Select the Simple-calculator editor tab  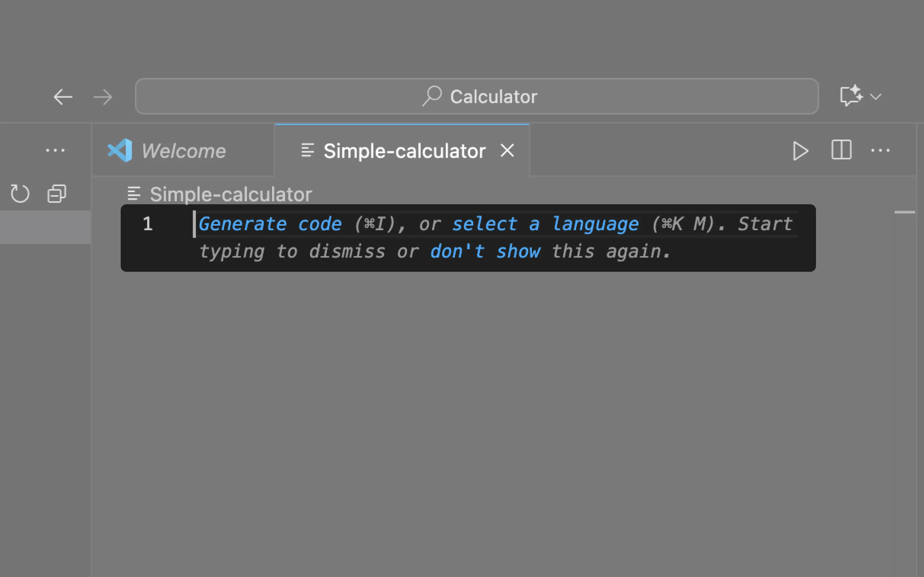click(404, 151)
